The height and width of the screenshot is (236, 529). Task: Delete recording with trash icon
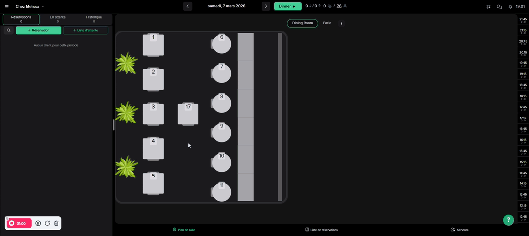[56, 223]
